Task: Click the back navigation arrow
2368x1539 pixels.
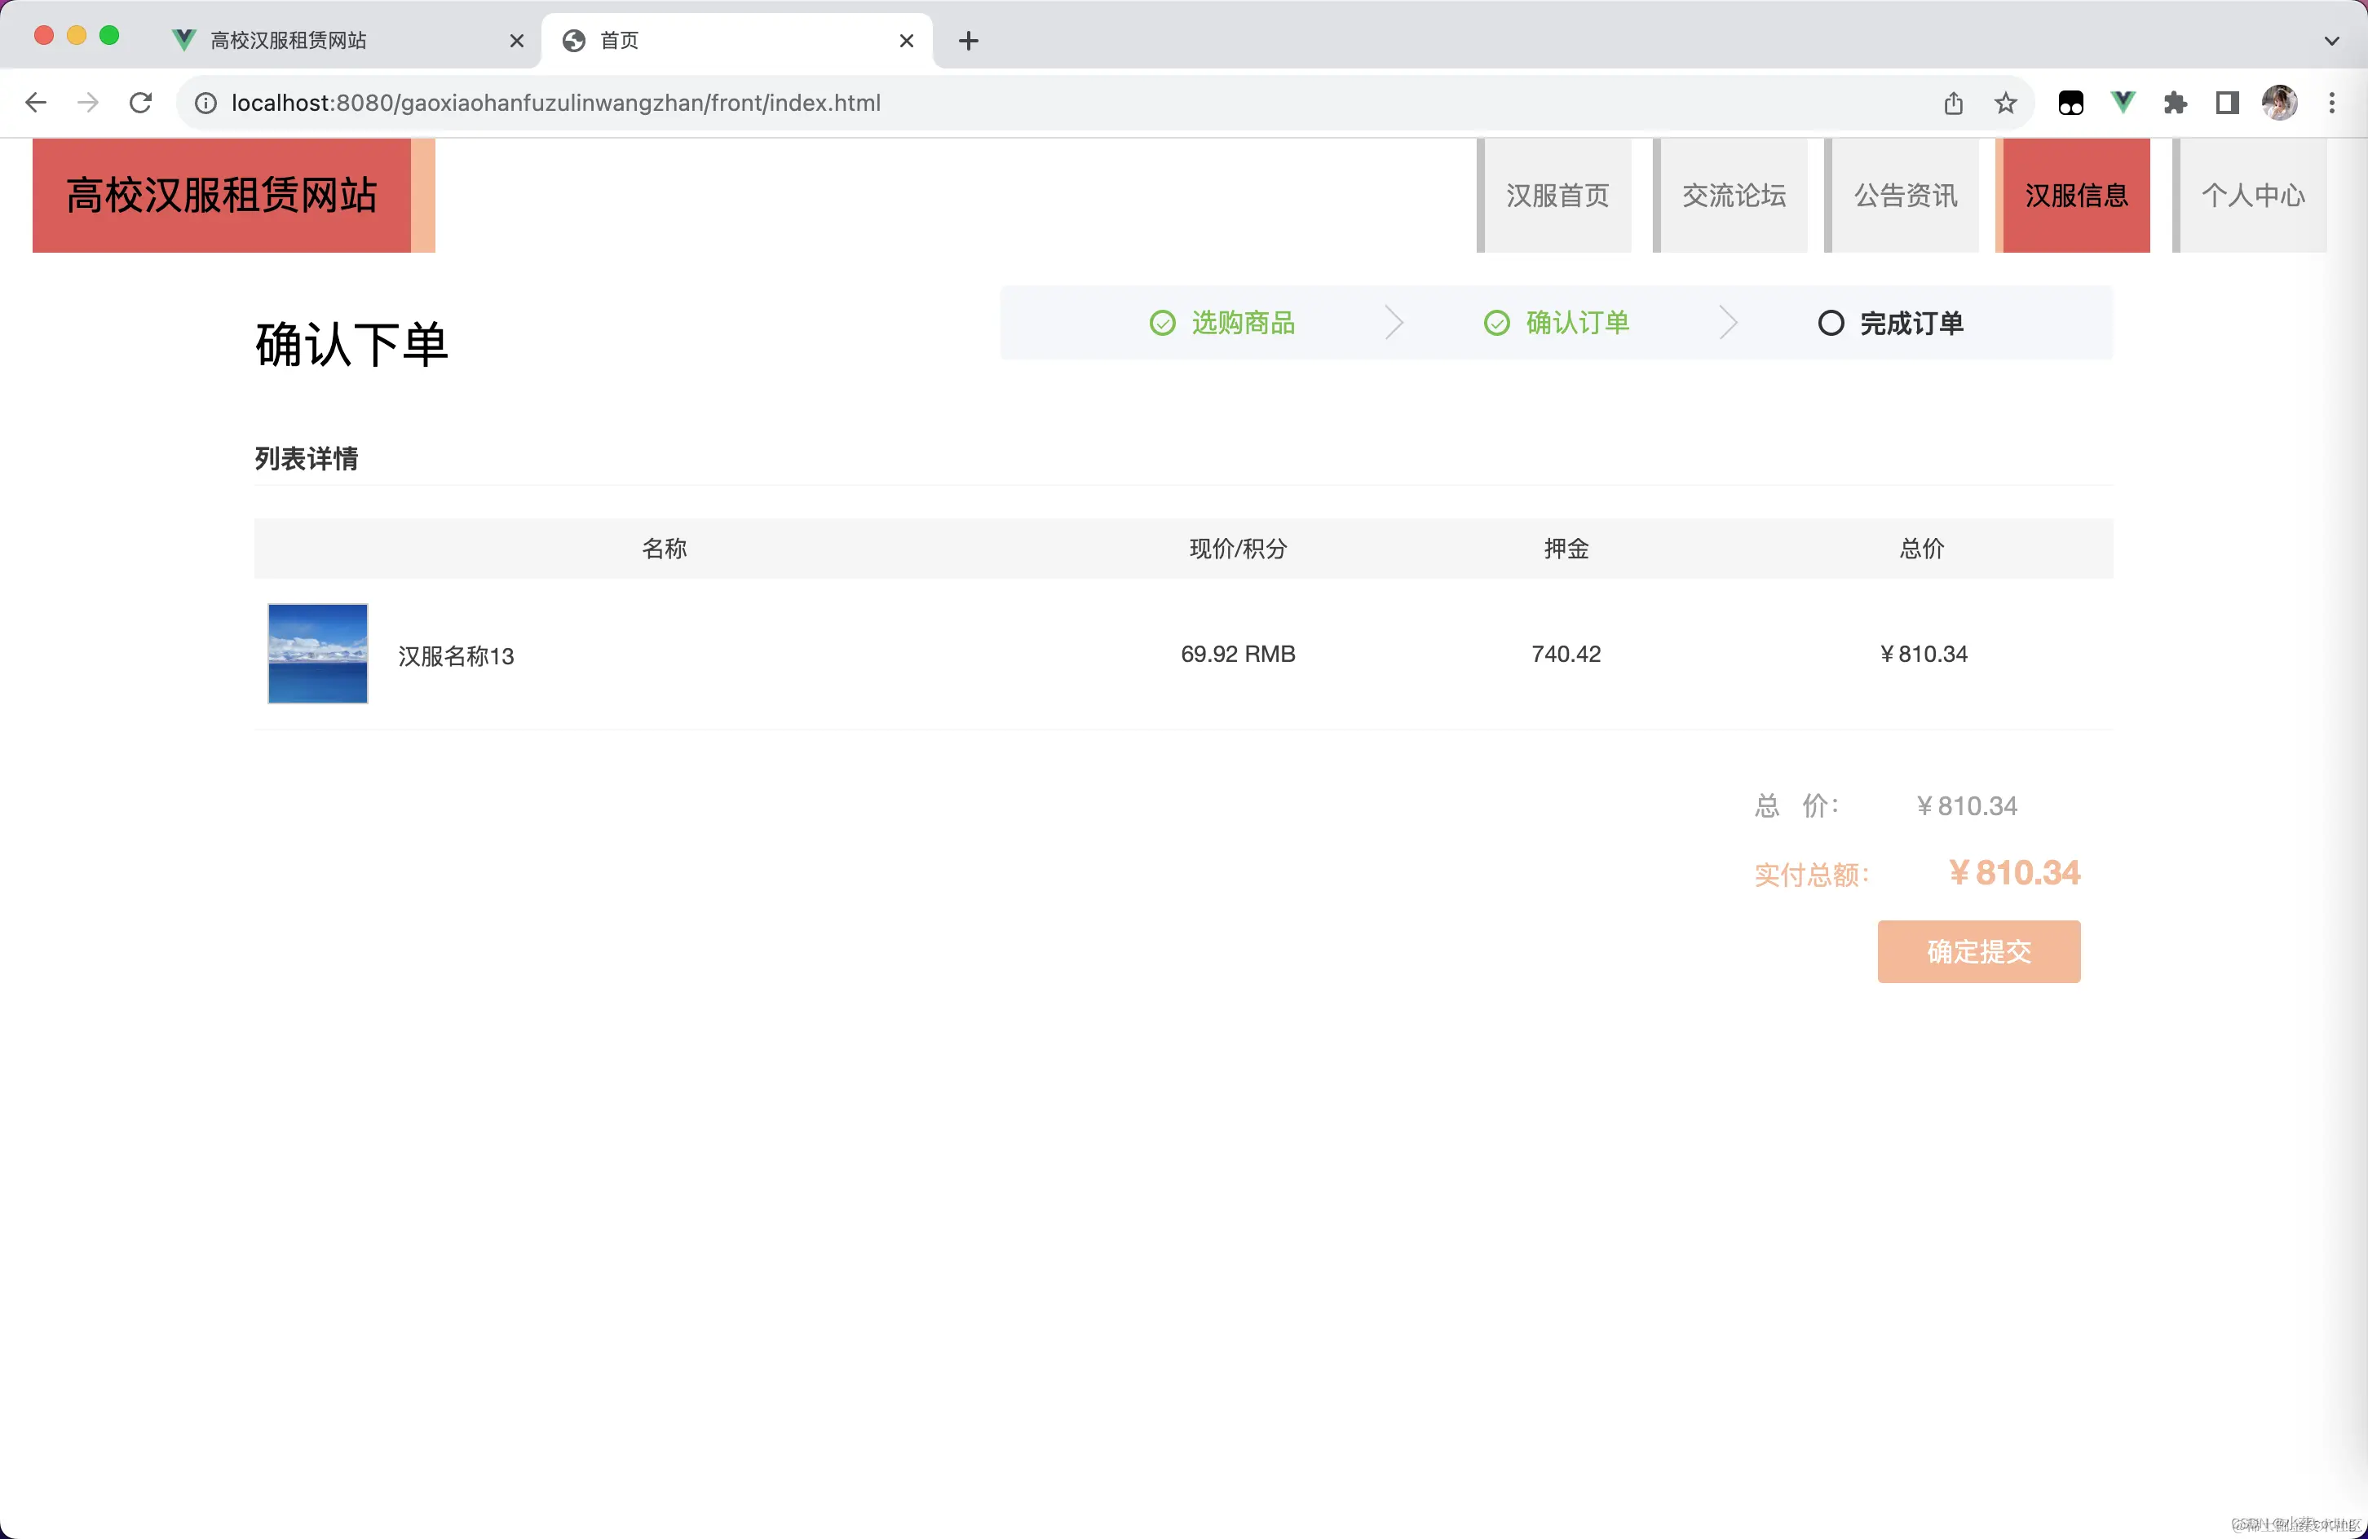Action: click(36, 103)
